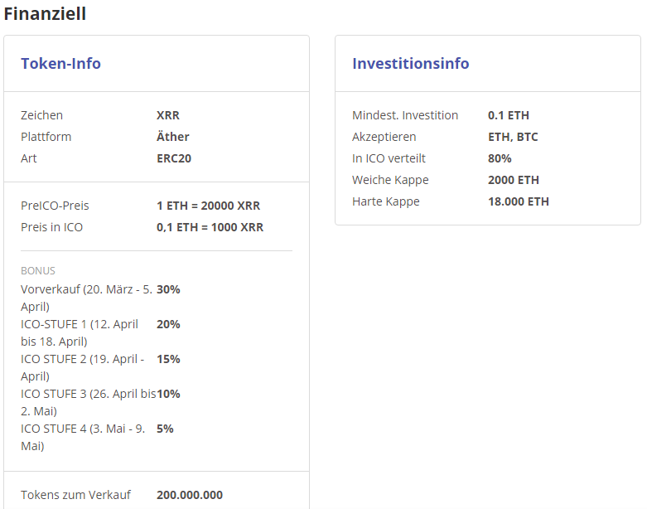Click the Äther platform value
The width and height of the screenshot is (647, 509).
(172, 137)
